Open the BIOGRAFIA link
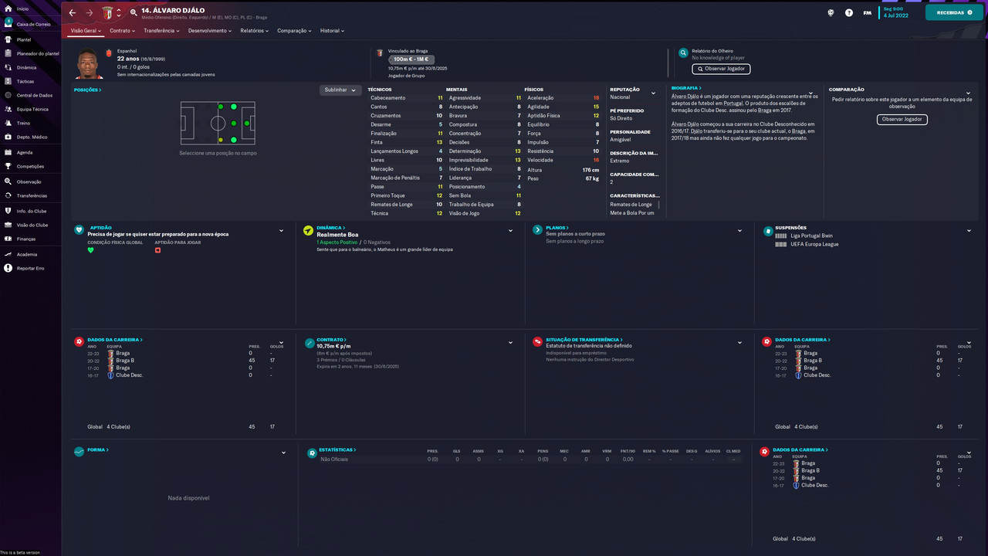 tap(686, 88)
